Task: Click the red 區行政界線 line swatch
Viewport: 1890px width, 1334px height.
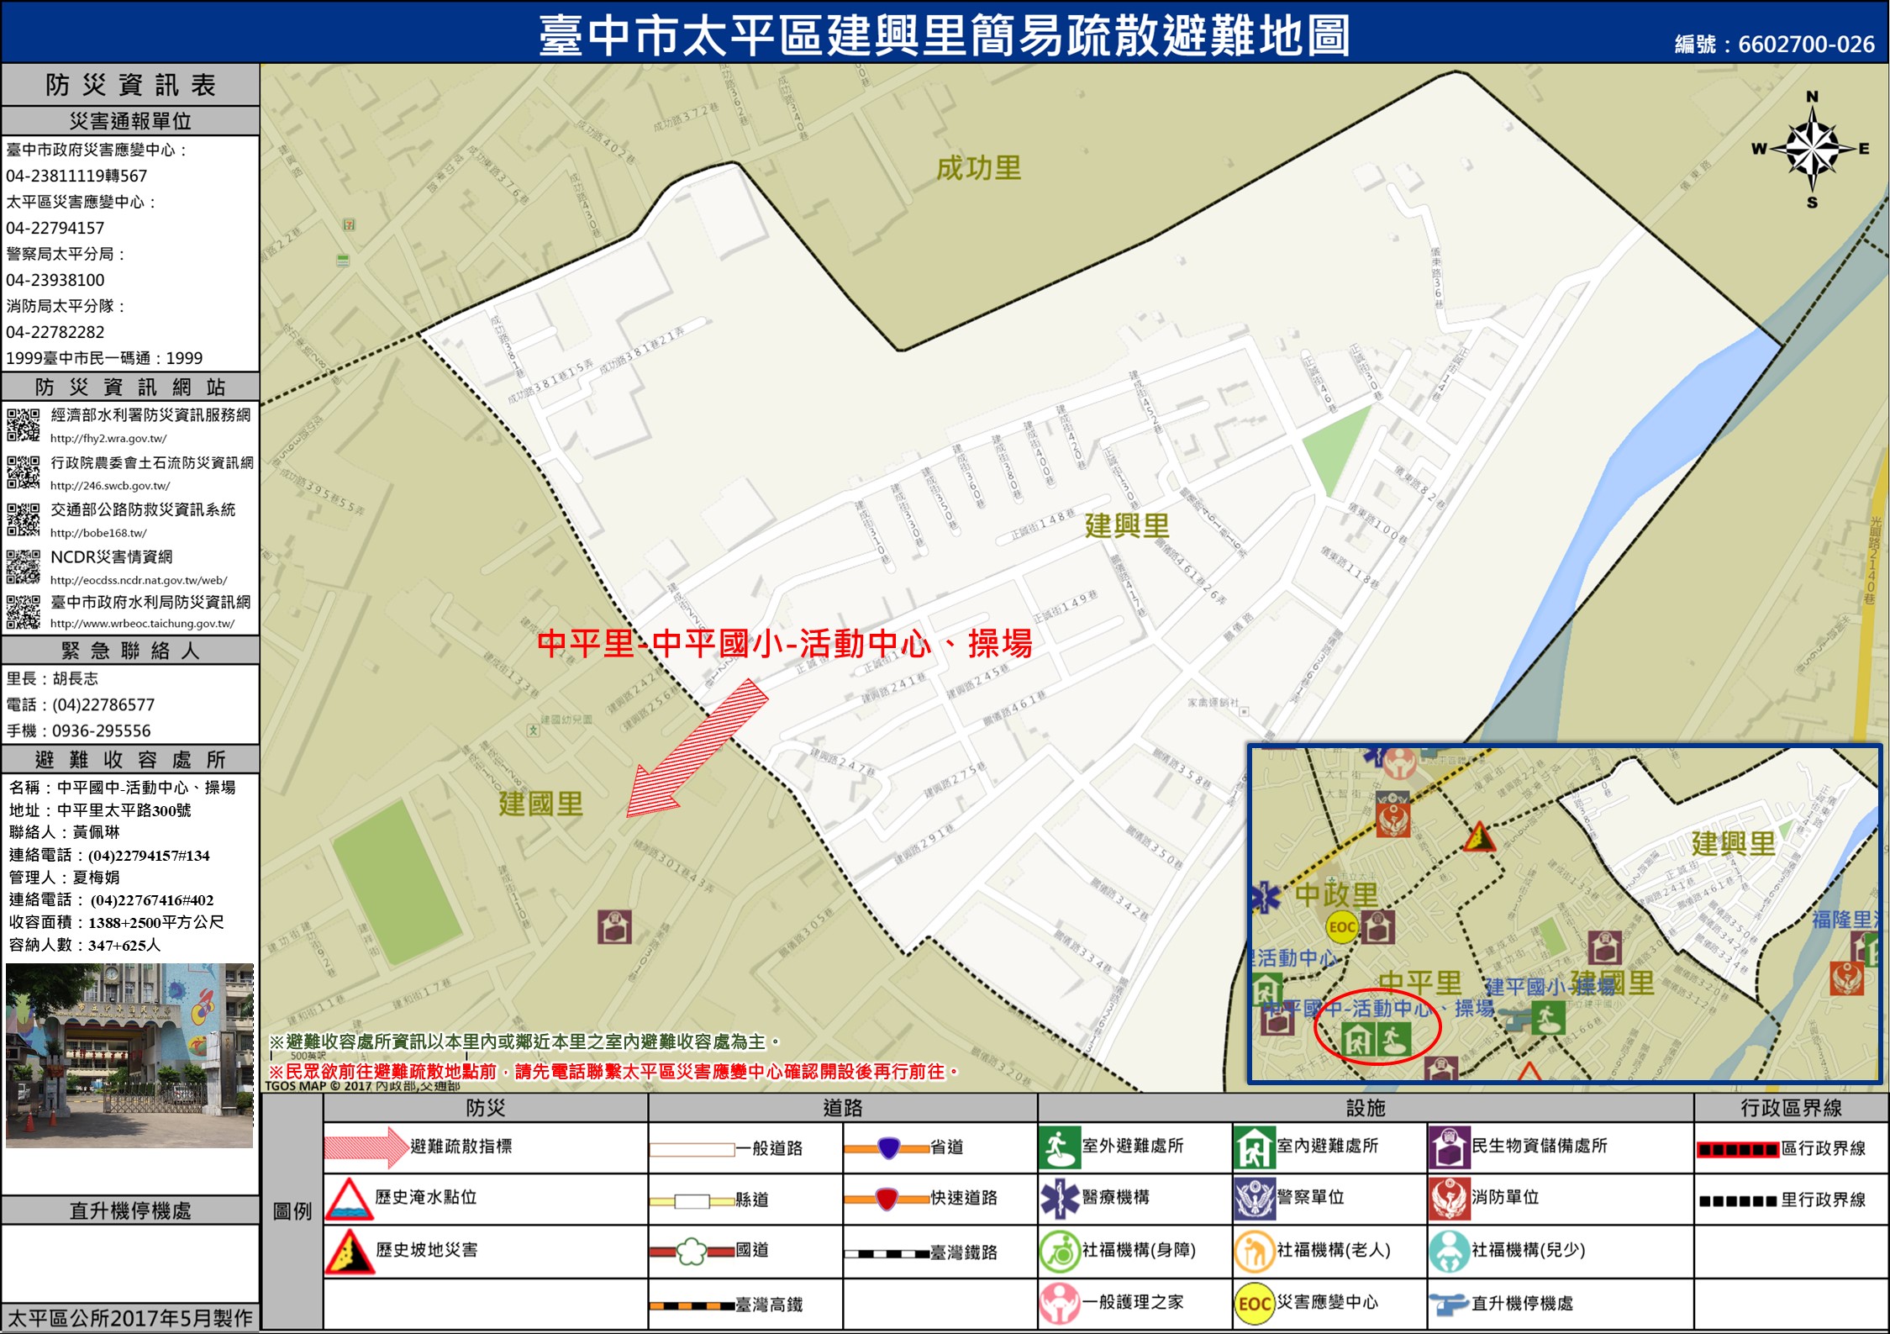Action: pos(1737,1149)
